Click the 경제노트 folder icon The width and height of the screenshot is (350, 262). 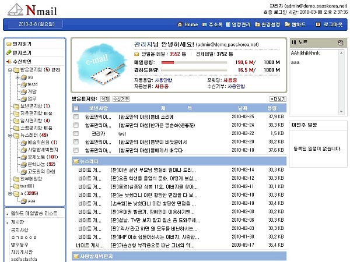[x=22, y=157]
